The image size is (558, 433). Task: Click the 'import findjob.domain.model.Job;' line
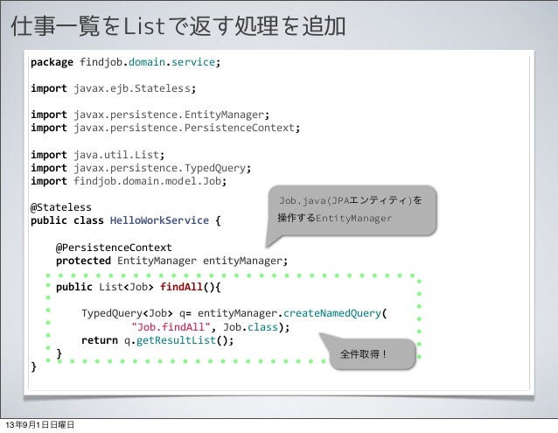[x=129, y=181]
